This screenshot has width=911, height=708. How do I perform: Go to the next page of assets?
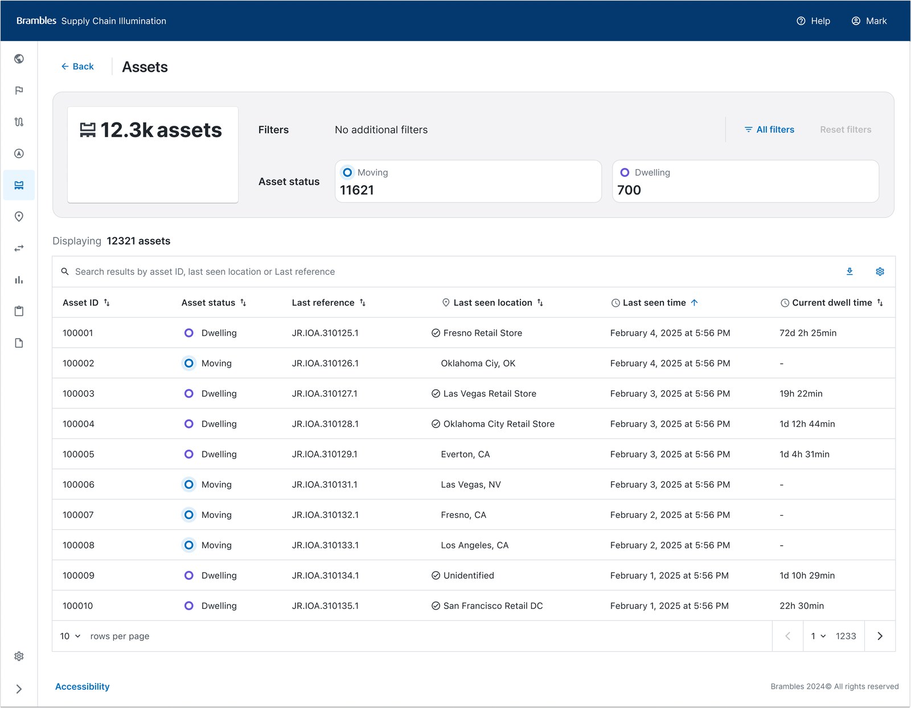click(x=880, y=636)
